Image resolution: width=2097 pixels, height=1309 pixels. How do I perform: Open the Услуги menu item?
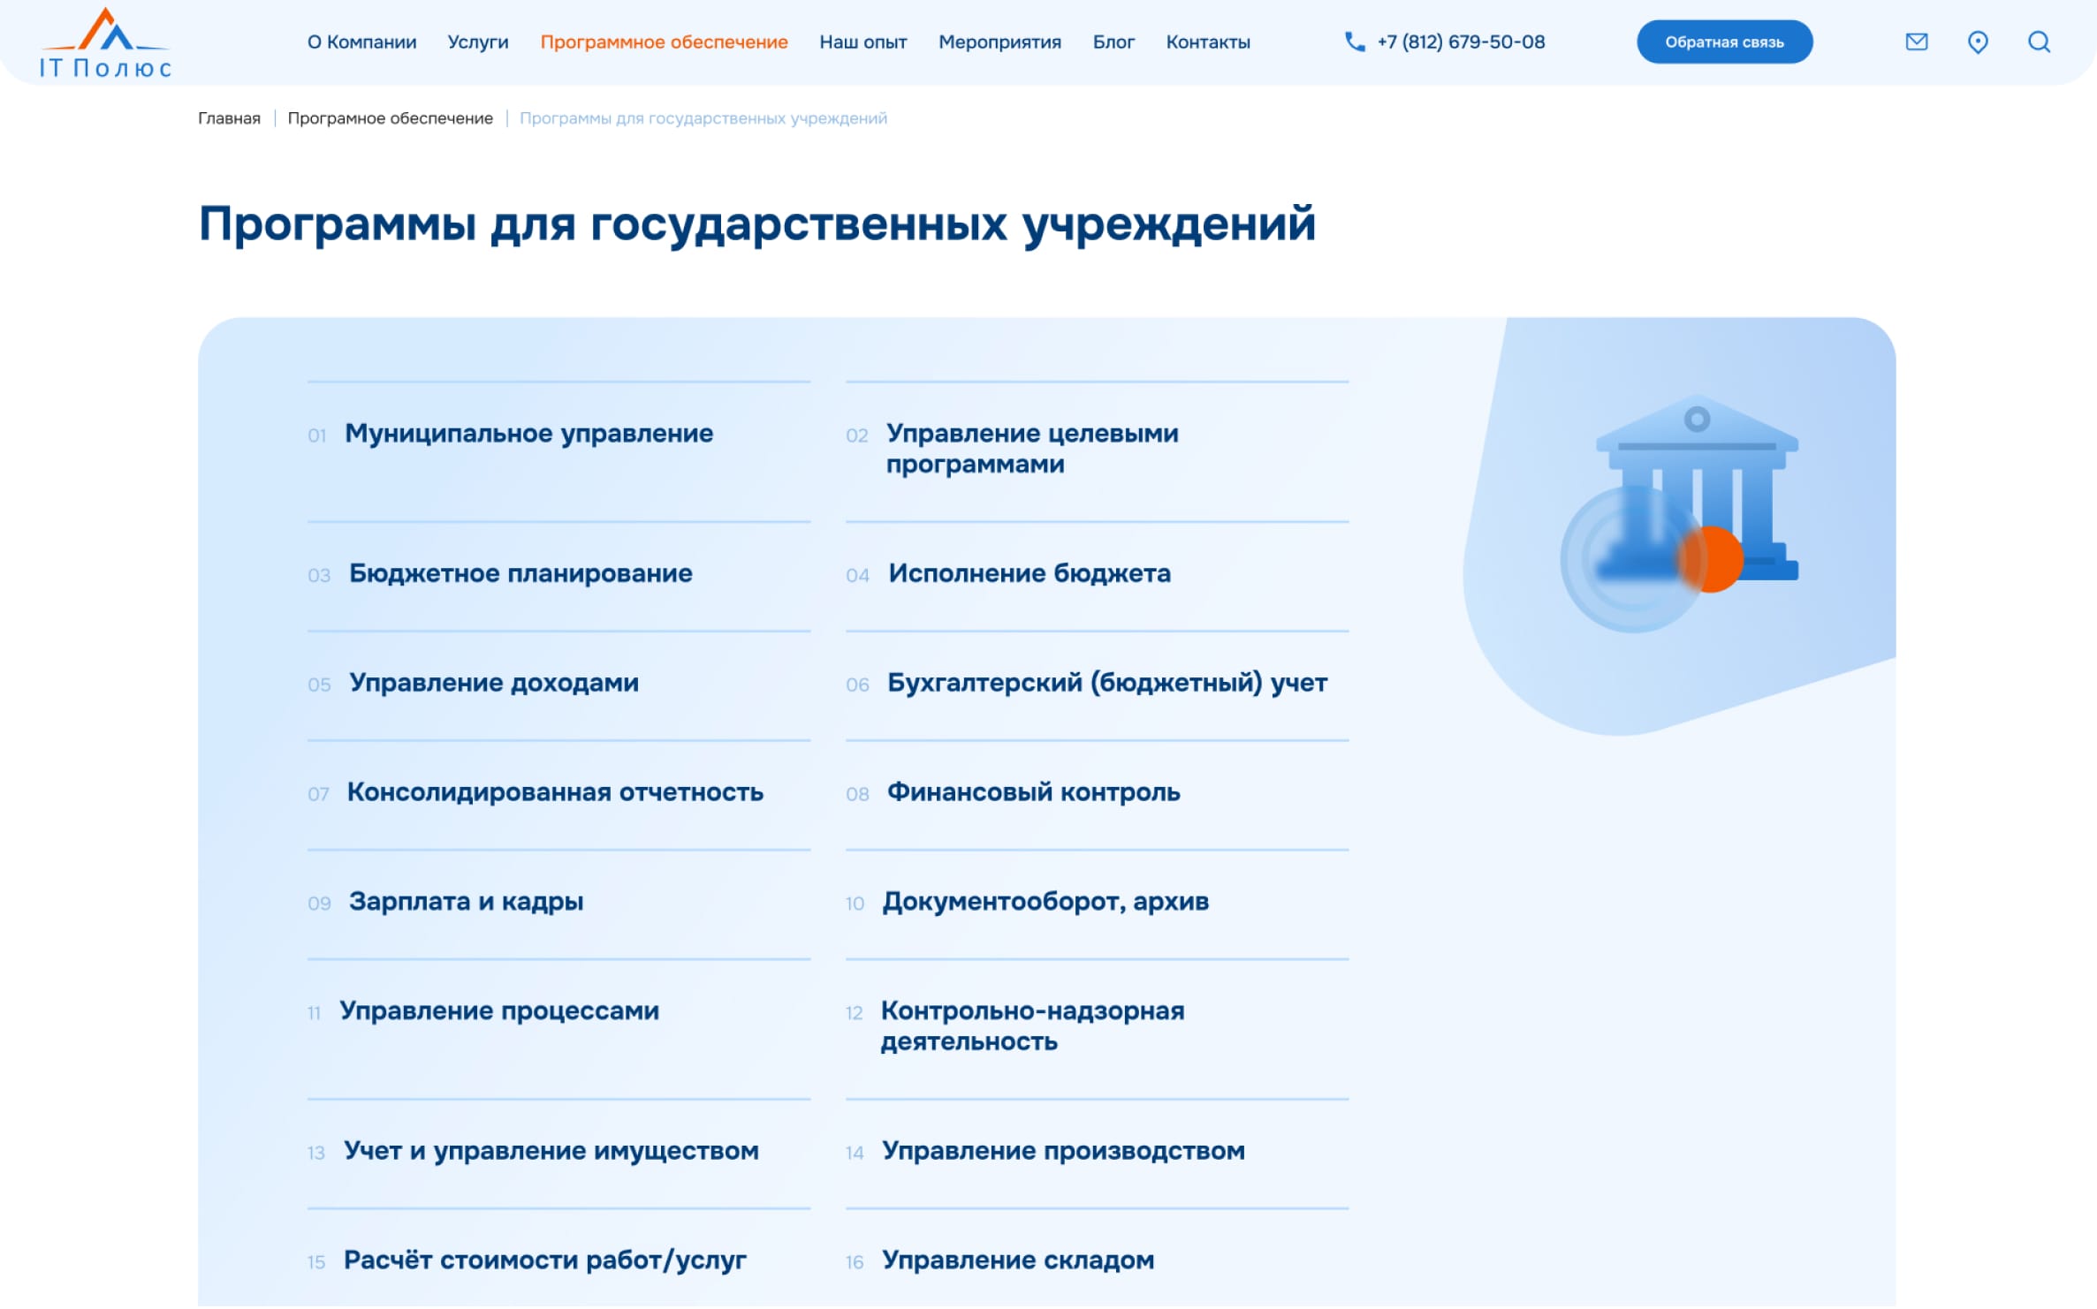tap(478, 42)
